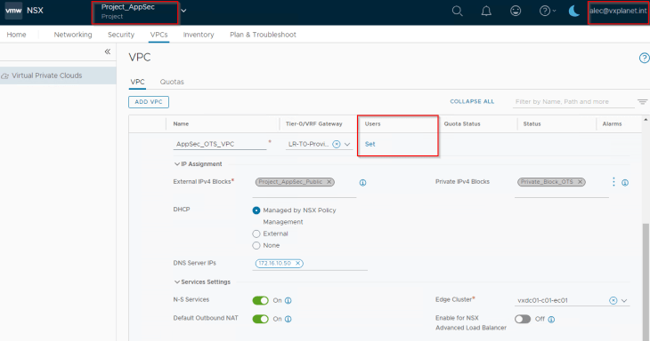The image size is (650, 341).
Task: Click the scrollbar up arrow
Action: click(x=646, y=120)
